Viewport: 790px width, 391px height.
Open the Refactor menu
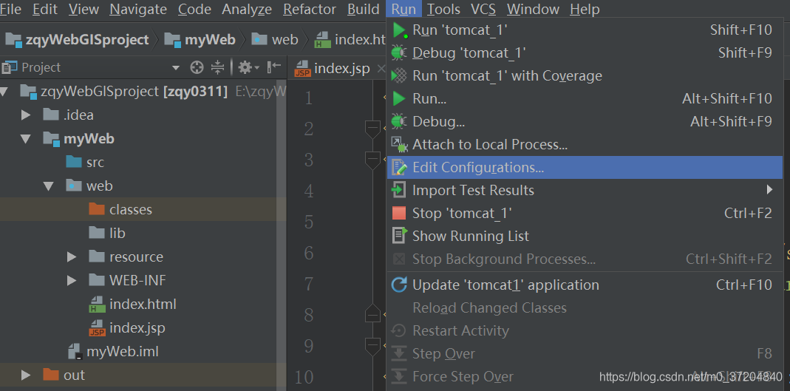(x=310, y=9)
